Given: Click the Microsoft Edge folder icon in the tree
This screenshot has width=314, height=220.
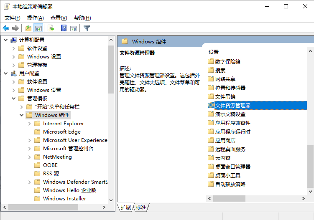Looking at the screenshot, I should 37,131.
